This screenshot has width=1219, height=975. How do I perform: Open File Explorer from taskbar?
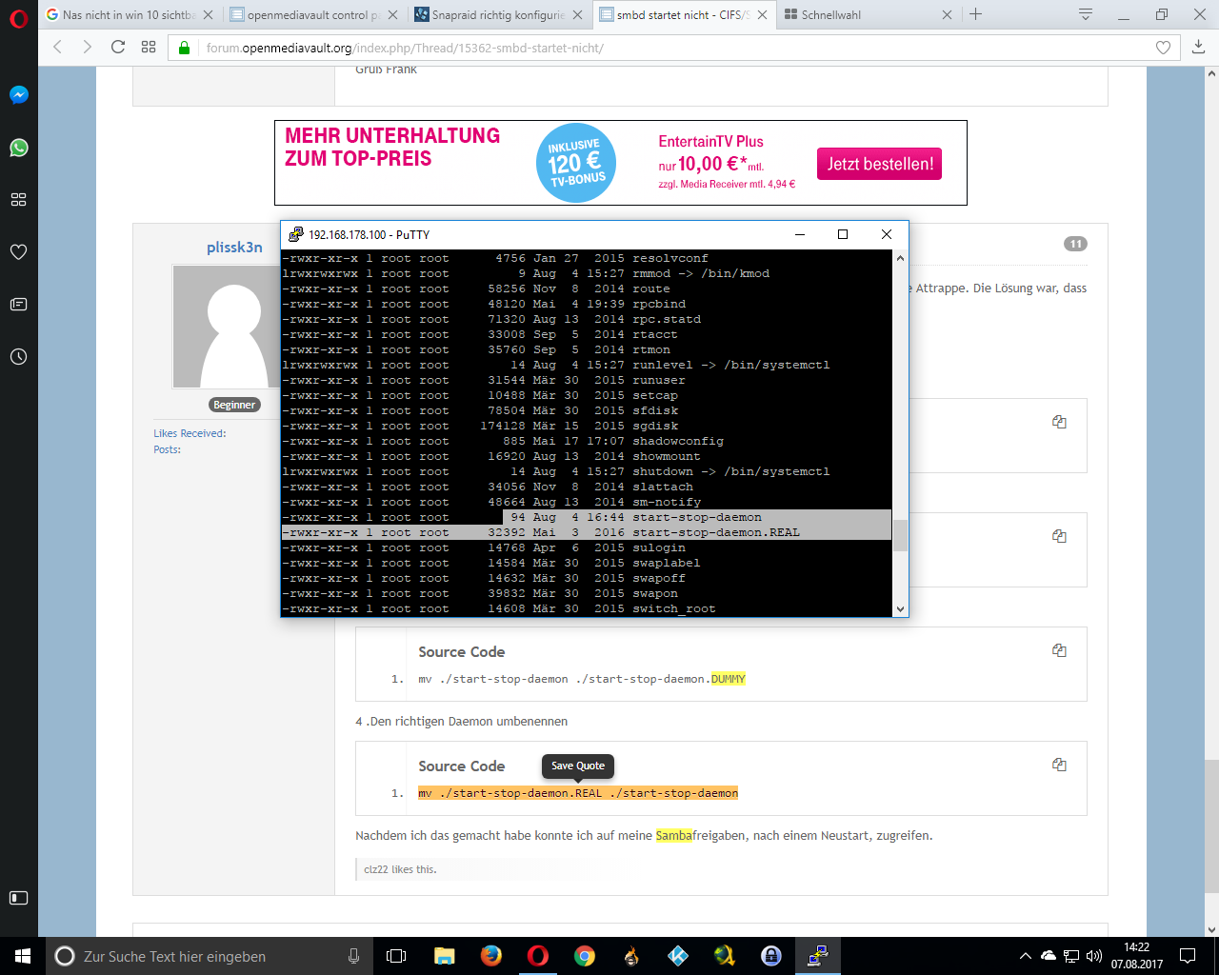point(444,956)
